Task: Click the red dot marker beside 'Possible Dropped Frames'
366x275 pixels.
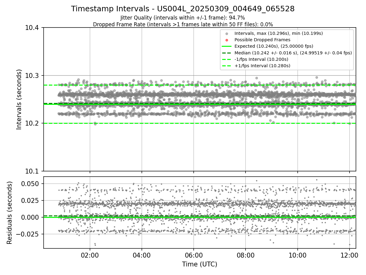Action: [x=226, y=40]
